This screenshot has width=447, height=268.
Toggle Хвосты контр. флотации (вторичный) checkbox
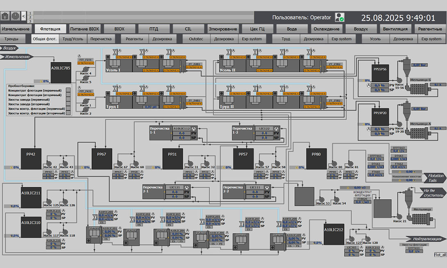pyautogui.click(x=68, y=113)
